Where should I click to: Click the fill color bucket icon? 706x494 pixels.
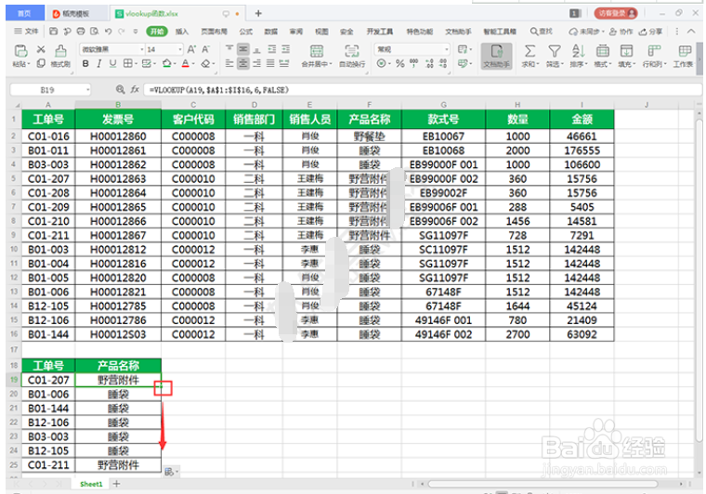click(x=166, y=63)
